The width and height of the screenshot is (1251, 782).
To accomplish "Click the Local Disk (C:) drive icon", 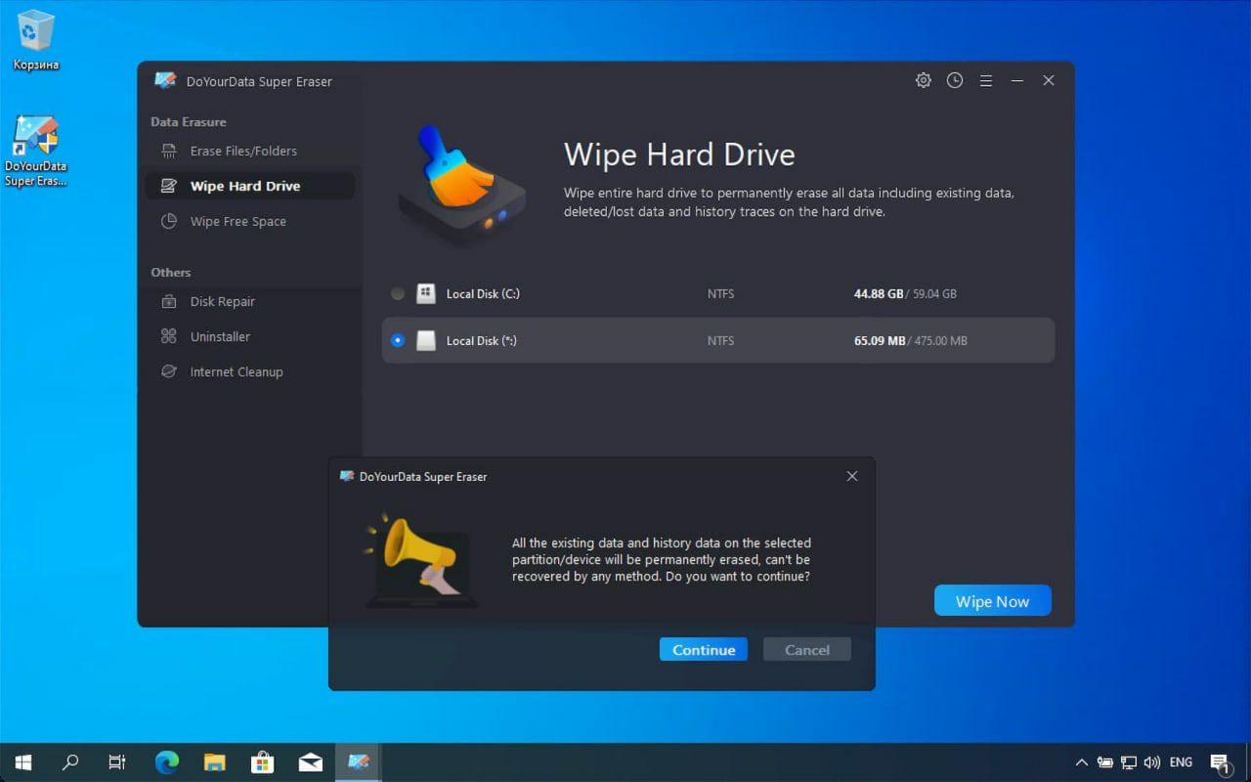I will pyautogui.click(x=426, y=293).
